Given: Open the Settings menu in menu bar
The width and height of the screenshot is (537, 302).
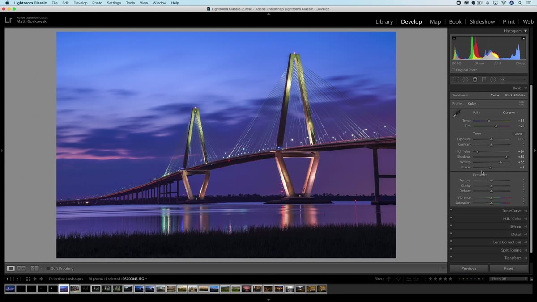Looking at the screenshot, I should pyautogui.click(x=114, y=3).
